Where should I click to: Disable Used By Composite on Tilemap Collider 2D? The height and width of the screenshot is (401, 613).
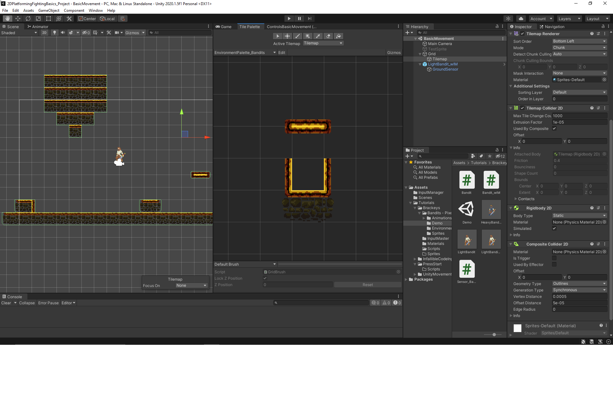[x=555, y=129]
